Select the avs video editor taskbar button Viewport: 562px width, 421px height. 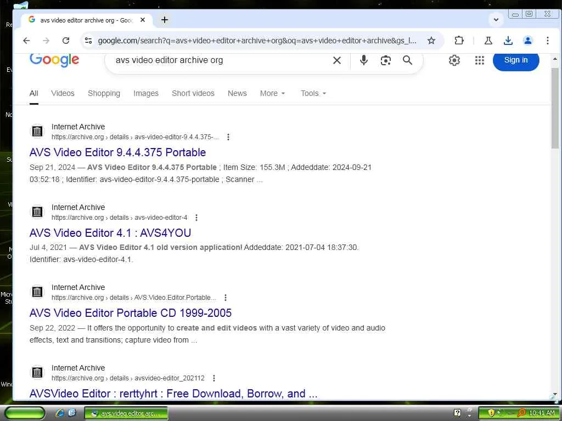click(126, 413)
